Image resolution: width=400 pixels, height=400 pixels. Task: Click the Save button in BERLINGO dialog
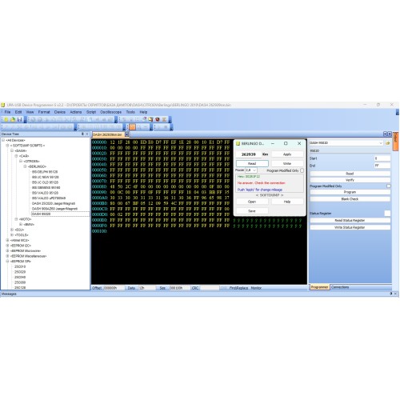point(252,211)
